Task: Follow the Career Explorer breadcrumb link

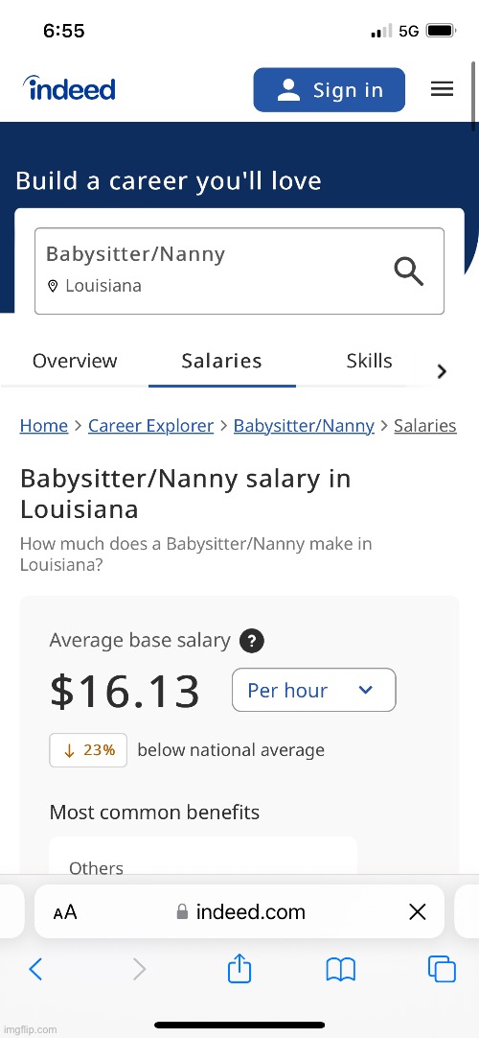Action: (x=150, y=426)
